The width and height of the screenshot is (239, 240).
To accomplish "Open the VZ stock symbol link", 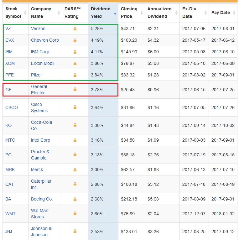I will click(8, 29).
